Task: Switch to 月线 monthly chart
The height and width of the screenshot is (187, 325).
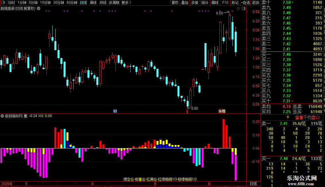Action: [x=103, y=3]
